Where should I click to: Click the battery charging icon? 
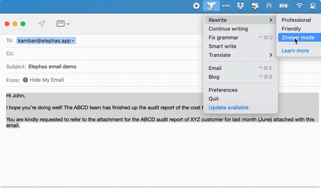284,6
